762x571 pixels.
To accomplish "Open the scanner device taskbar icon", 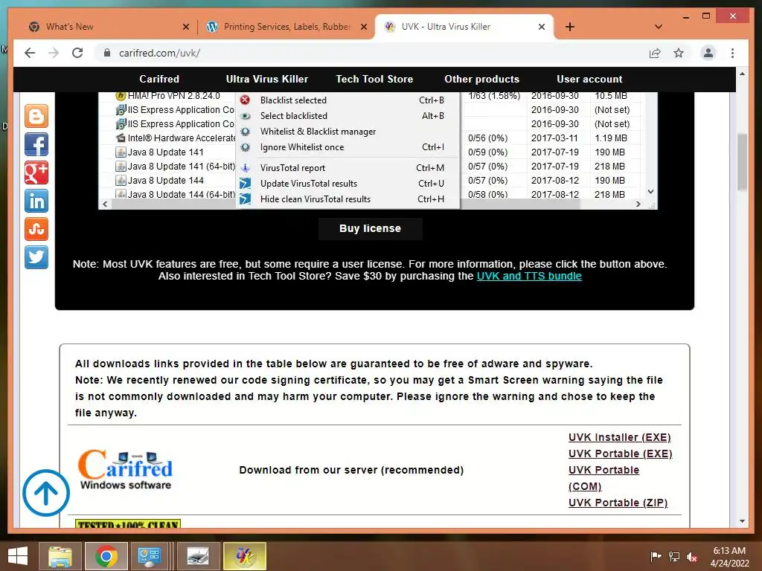I will click(x=198, y=556).
